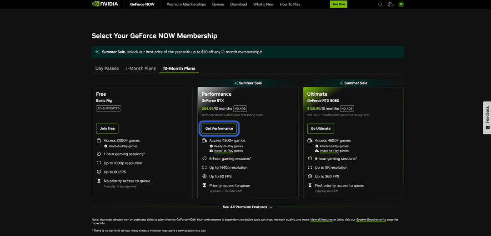The image size is (491, 236).
Task: Click the clock icon beside 1-hour gaming sessions
Action: 99,154
